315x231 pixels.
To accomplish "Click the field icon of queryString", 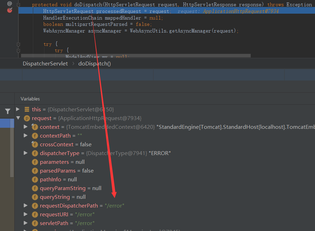I will 35,197.
